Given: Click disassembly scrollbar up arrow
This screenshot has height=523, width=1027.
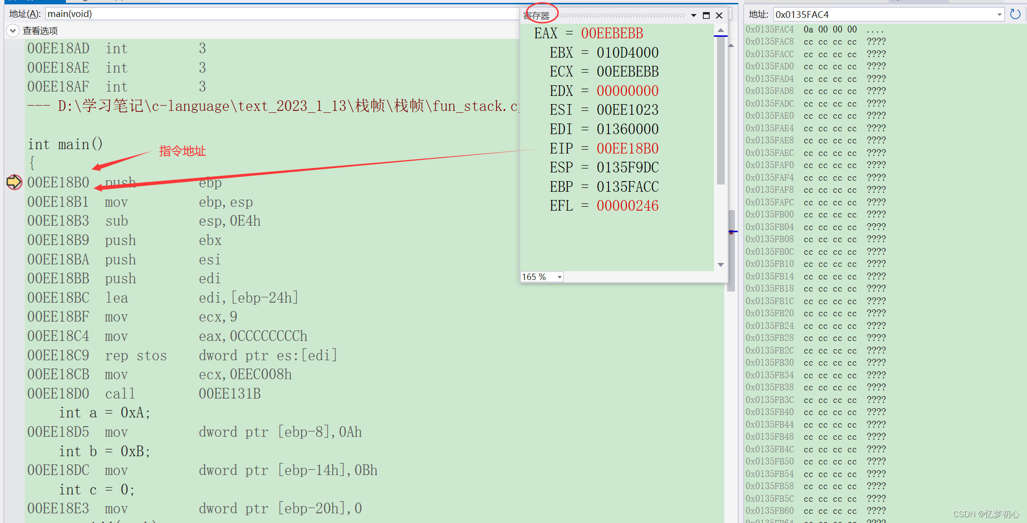Looking at the screenshot, I should 731,46.
